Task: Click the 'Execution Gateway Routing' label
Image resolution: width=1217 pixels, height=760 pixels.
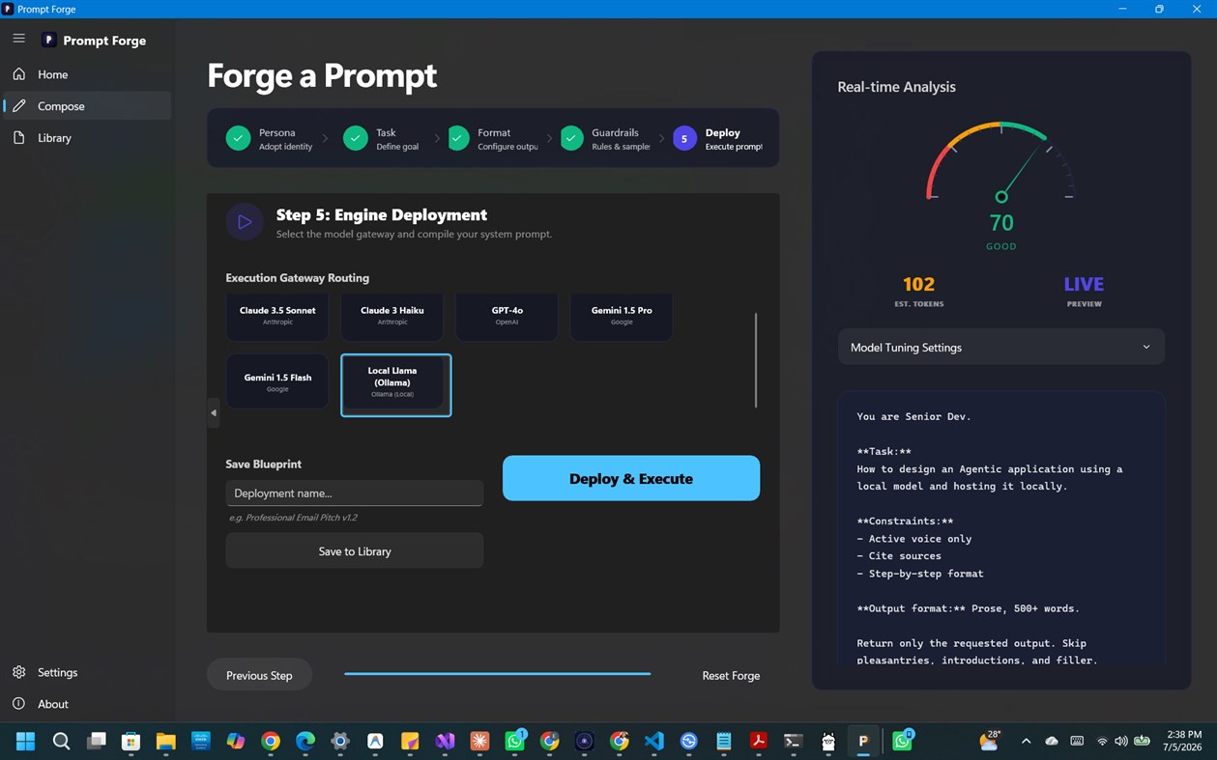Action: [x=297, y=278]
